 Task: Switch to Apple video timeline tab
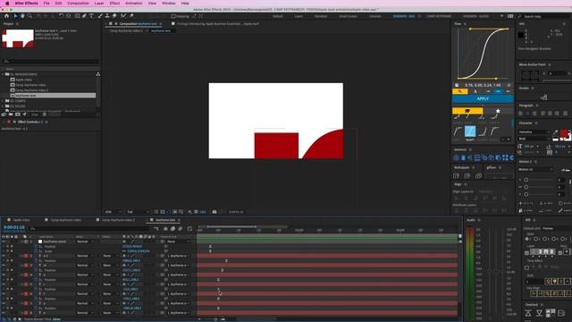[x=21, y=220]
